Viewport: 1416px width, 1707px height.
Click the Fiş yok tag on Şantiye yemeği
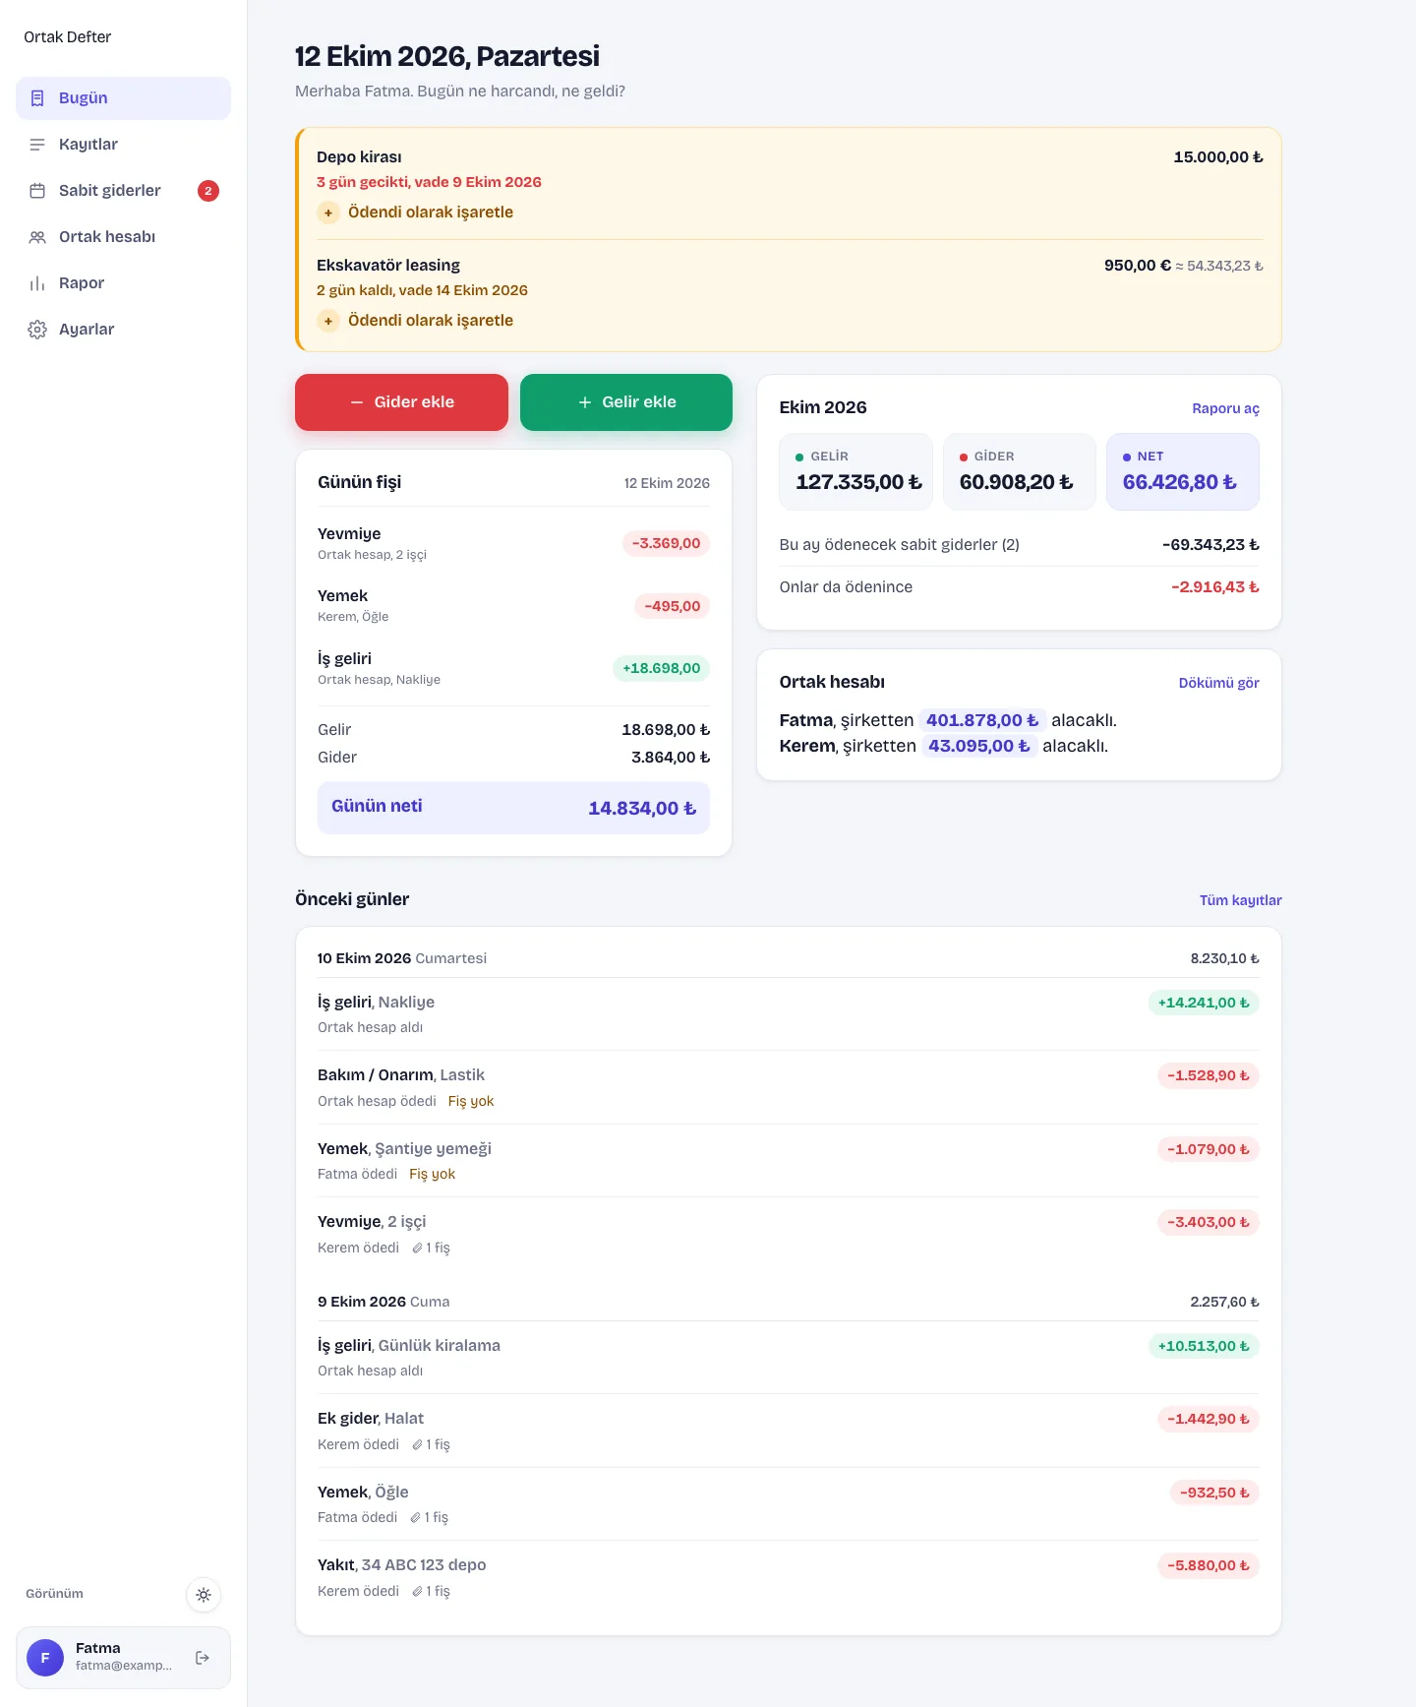[x=433, y=1174]
